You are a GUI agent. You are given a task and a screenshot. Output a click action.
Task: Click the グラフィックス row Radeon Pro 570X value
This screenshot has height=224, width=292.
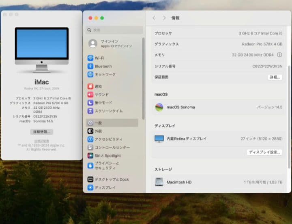tap(262, 44)
